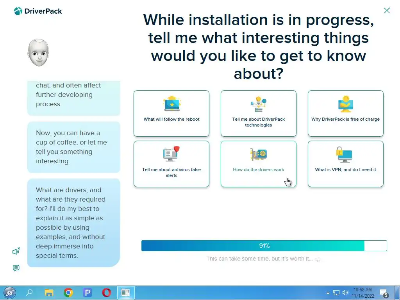Click the monitor with red shield icon

click(x=171, y=154)
